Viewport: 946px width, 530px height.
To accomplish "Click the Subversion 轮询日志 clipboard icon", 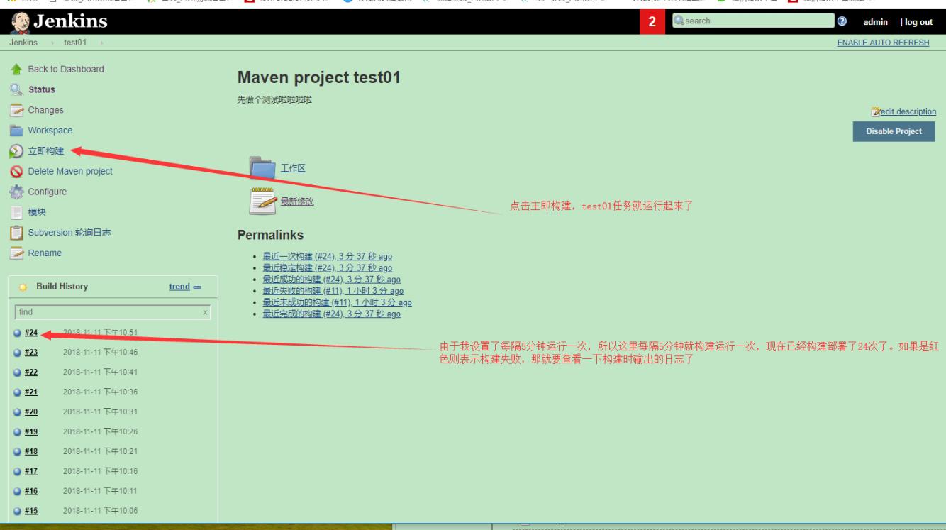I will [16, 233].
